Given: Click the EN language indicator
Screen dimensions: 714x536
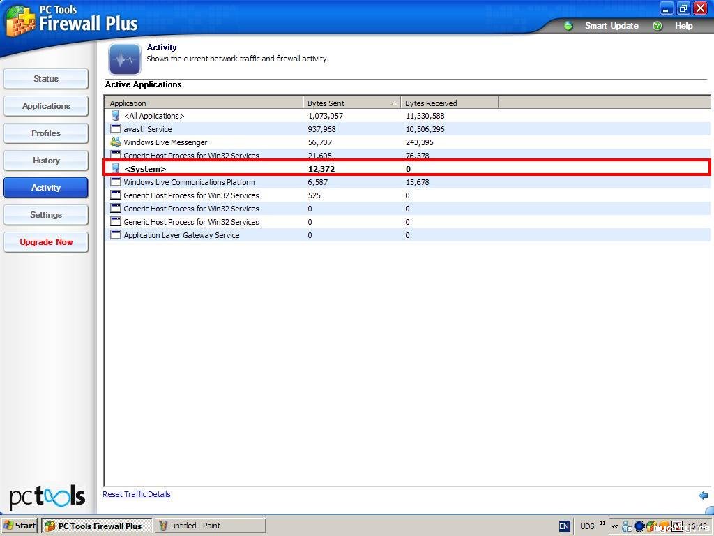Looking at the screenshot, I should point(563,526).
